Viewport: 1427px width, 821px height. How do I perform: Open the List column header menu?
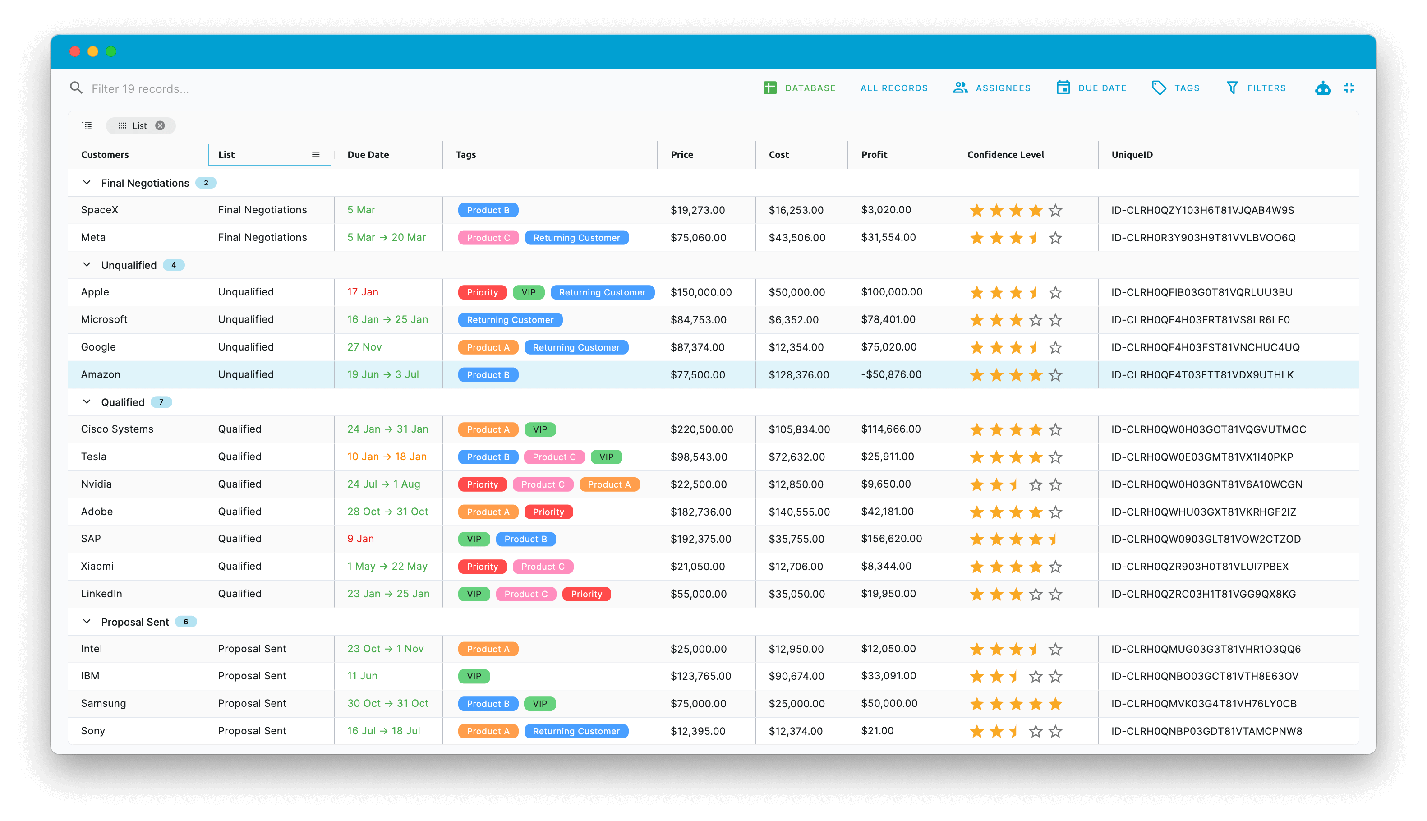(315, 154)
